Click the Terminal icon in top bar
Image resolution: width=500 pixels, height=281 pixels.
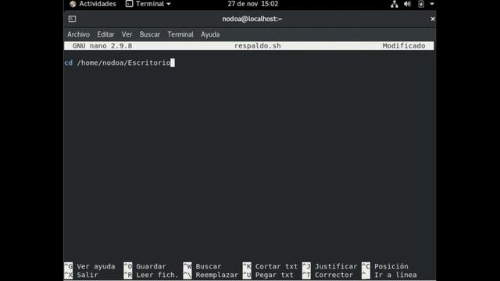click(x=129, y=4)
